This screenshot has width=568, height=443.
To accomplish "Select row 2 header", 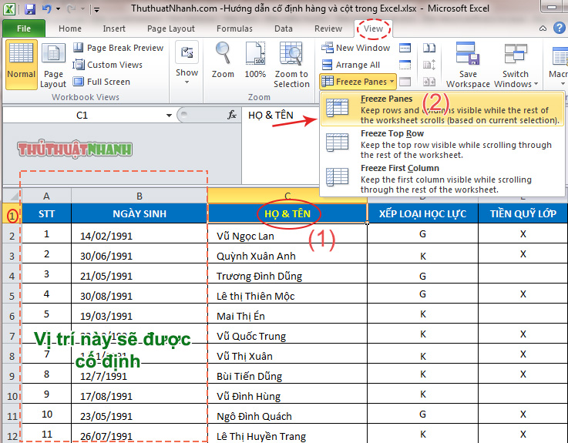I will click(x=12, y=236).
